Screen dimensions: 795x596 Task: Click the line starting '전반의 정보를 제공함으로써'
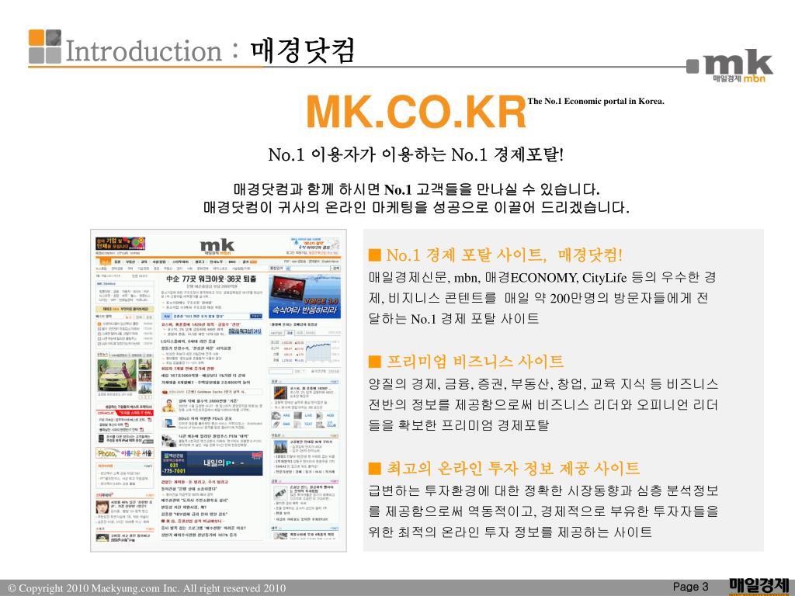point(543,404)
